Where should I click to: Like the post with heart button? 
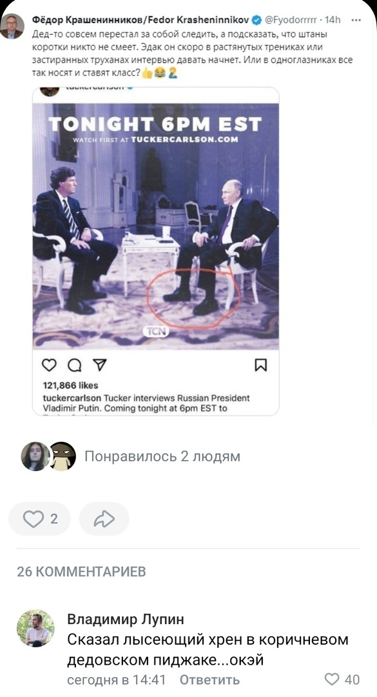(39, 519)
